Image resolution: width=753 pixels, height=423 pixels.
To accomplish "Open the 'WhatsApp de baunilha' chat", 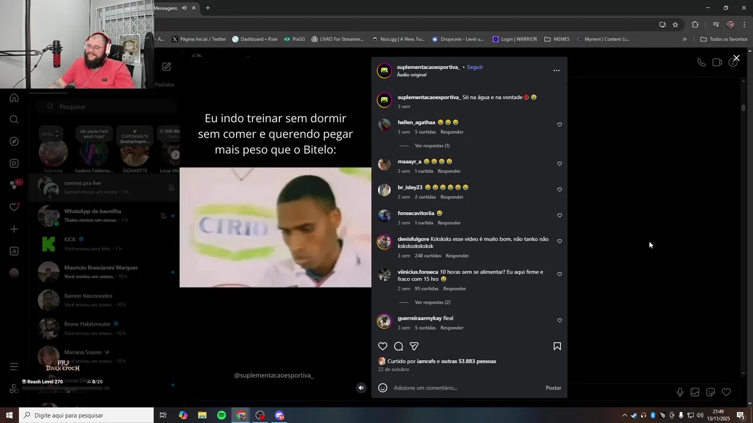I will (104, 215).
